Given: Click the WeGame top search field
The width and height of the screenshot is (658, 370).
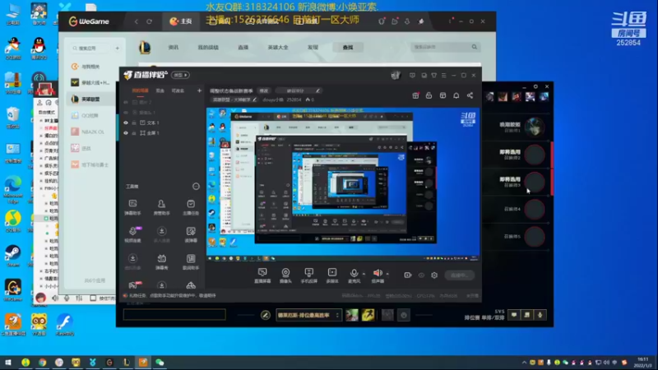Looking at the screenshot, I should point(445,47).
